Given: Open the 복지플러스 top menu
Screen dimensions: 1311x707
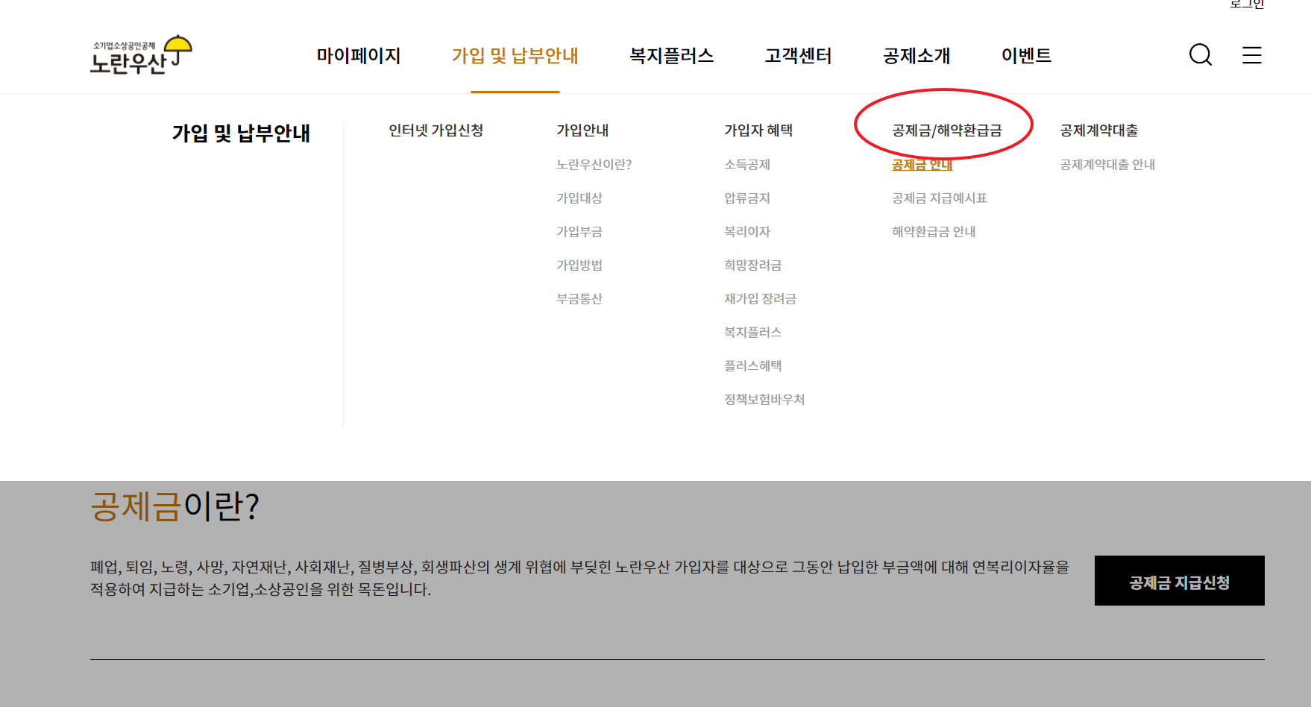Looking at the screenshot, I should (x=671, y=55).
